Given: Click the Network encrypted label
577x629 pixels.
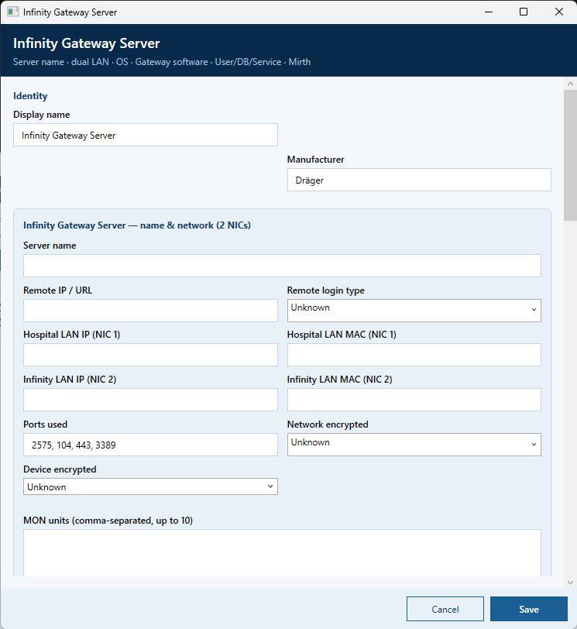Looking at the screenshot, I should pos(328,424).
